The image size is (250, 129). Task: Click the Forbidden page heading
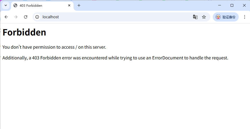[x=24, y=32]
